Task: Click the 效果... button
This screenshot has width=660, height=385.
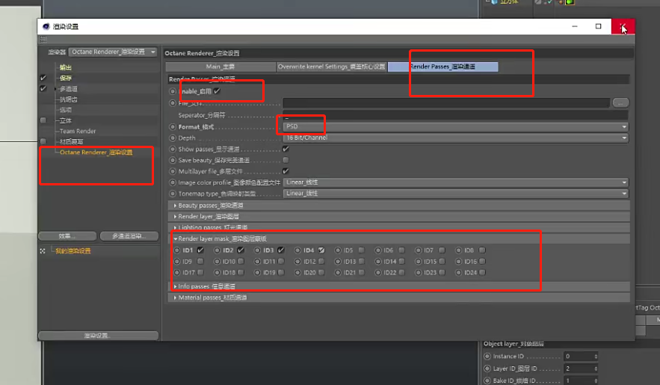Action: pos(67,236)
